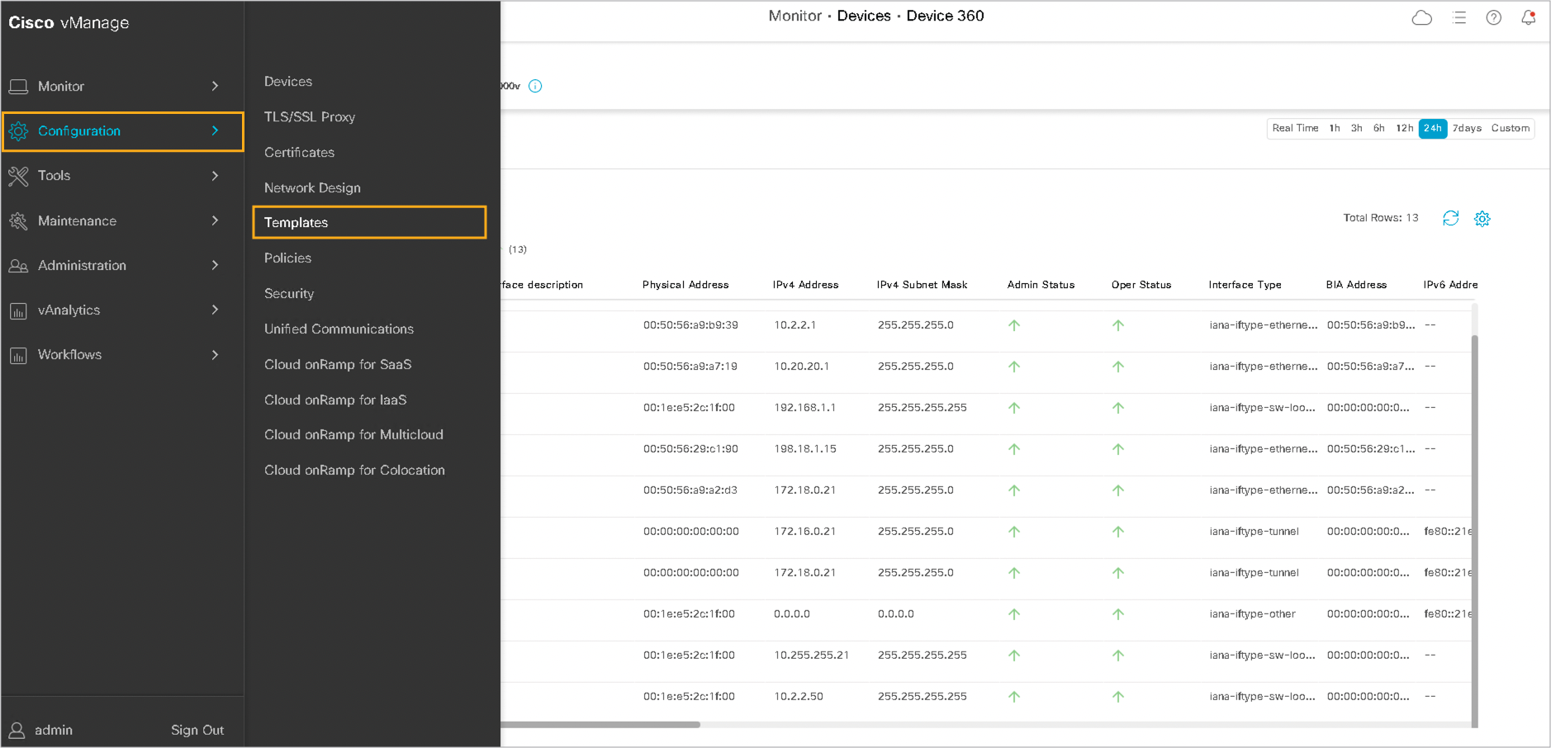Click Sign Out link
The height and width of the screenshot is (748, 1551).
coord(197,731)
